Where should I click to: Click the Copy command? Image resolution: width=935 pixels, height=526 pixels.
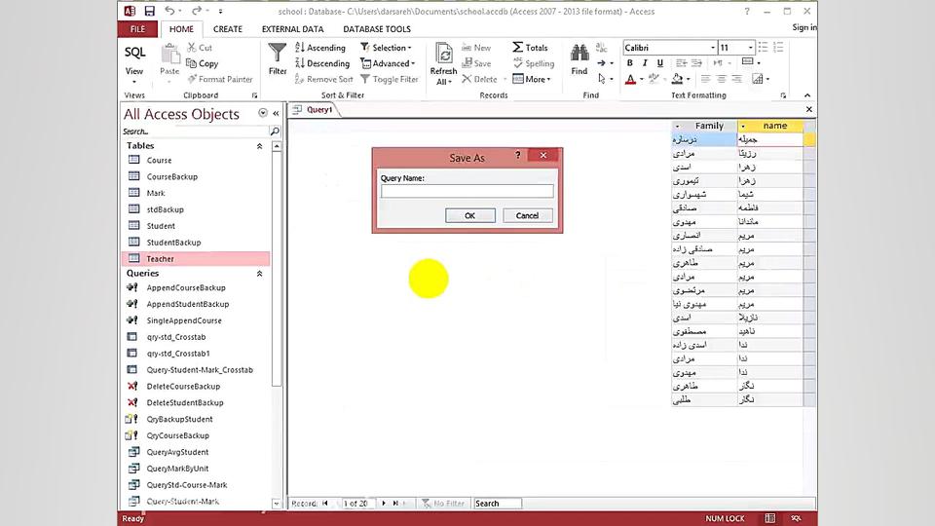[203, 63]
